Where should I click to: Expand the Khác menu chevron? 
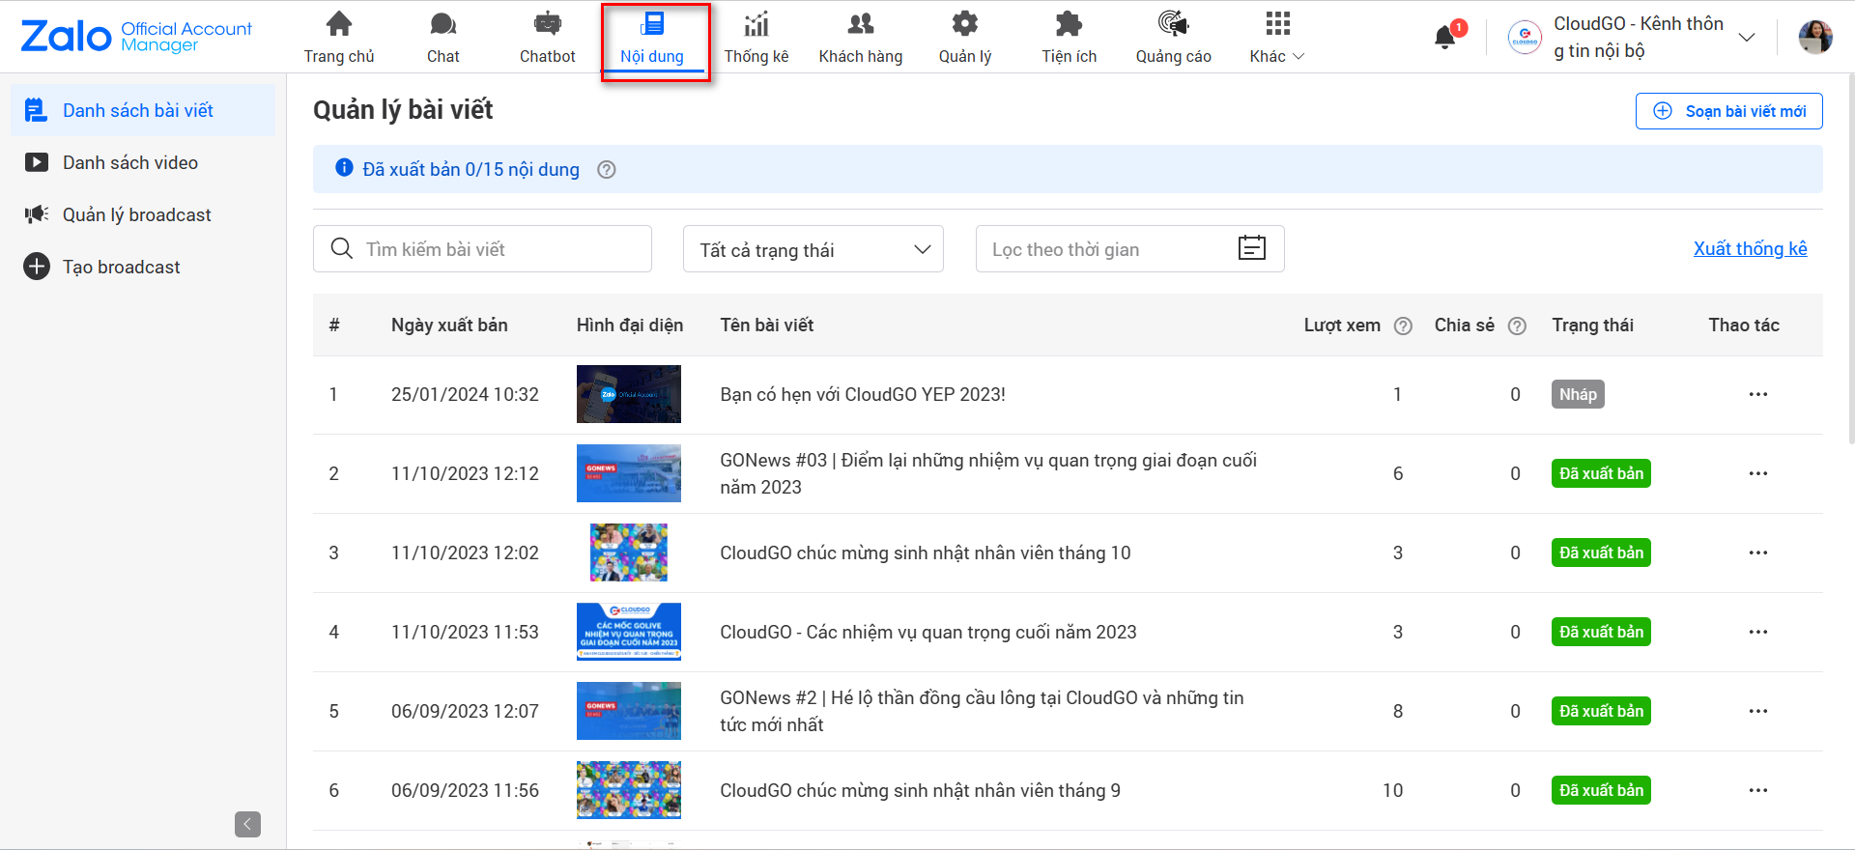tap(1298, 57)
